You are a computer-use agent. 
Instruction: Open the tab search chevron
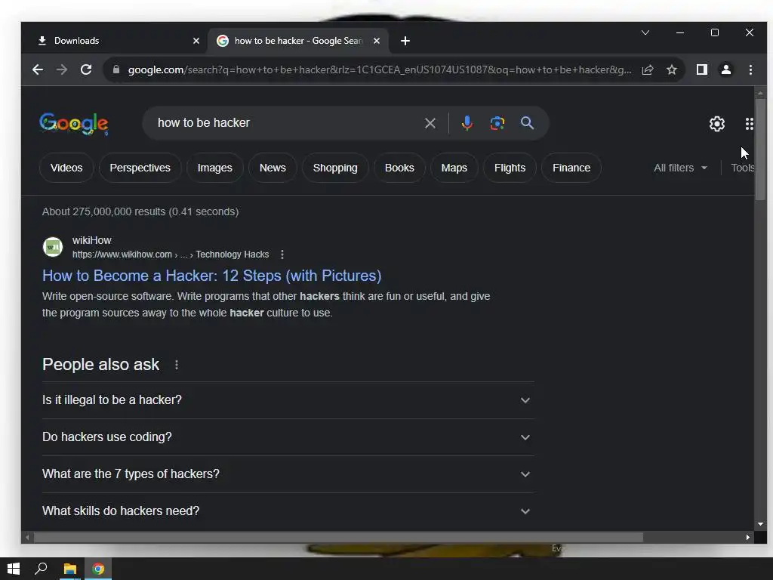coord(645,32)
